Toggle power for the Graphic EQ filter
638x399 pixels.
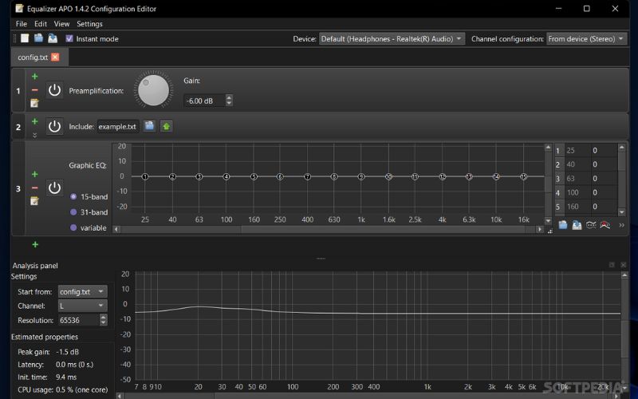(x=54, y=188)
